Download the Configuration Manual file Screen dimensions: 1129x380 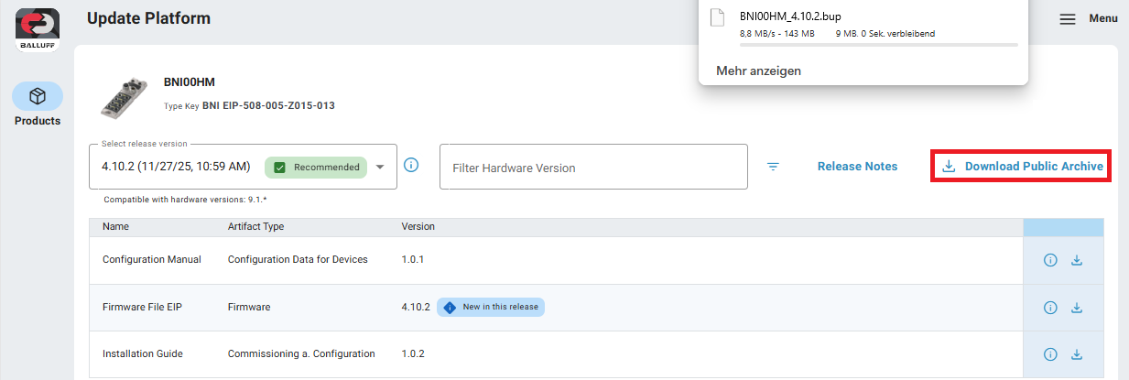tap(1077, 260)
